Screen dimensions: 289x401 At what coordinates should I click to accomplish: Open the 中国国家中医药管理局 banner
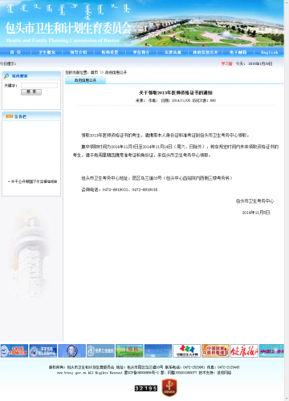pyautogui.click(x=216, y=350)
